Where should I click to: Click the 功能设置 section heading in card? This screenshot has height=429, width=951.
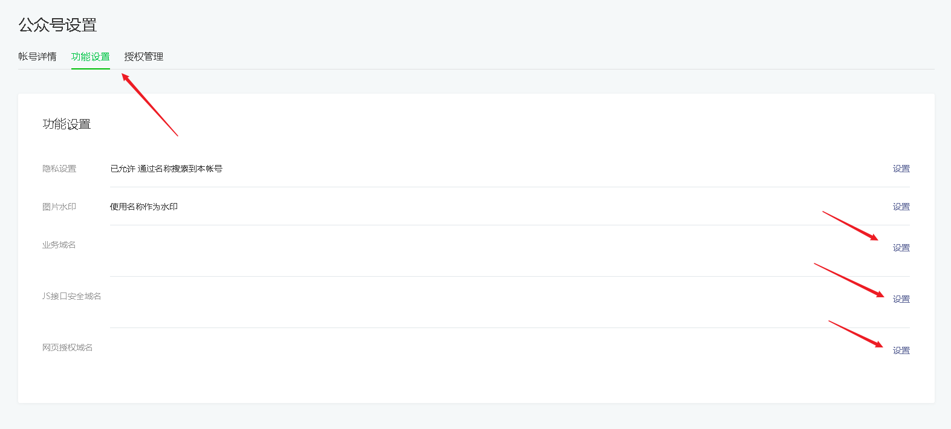pyautogui.click(x=67, y=124)
